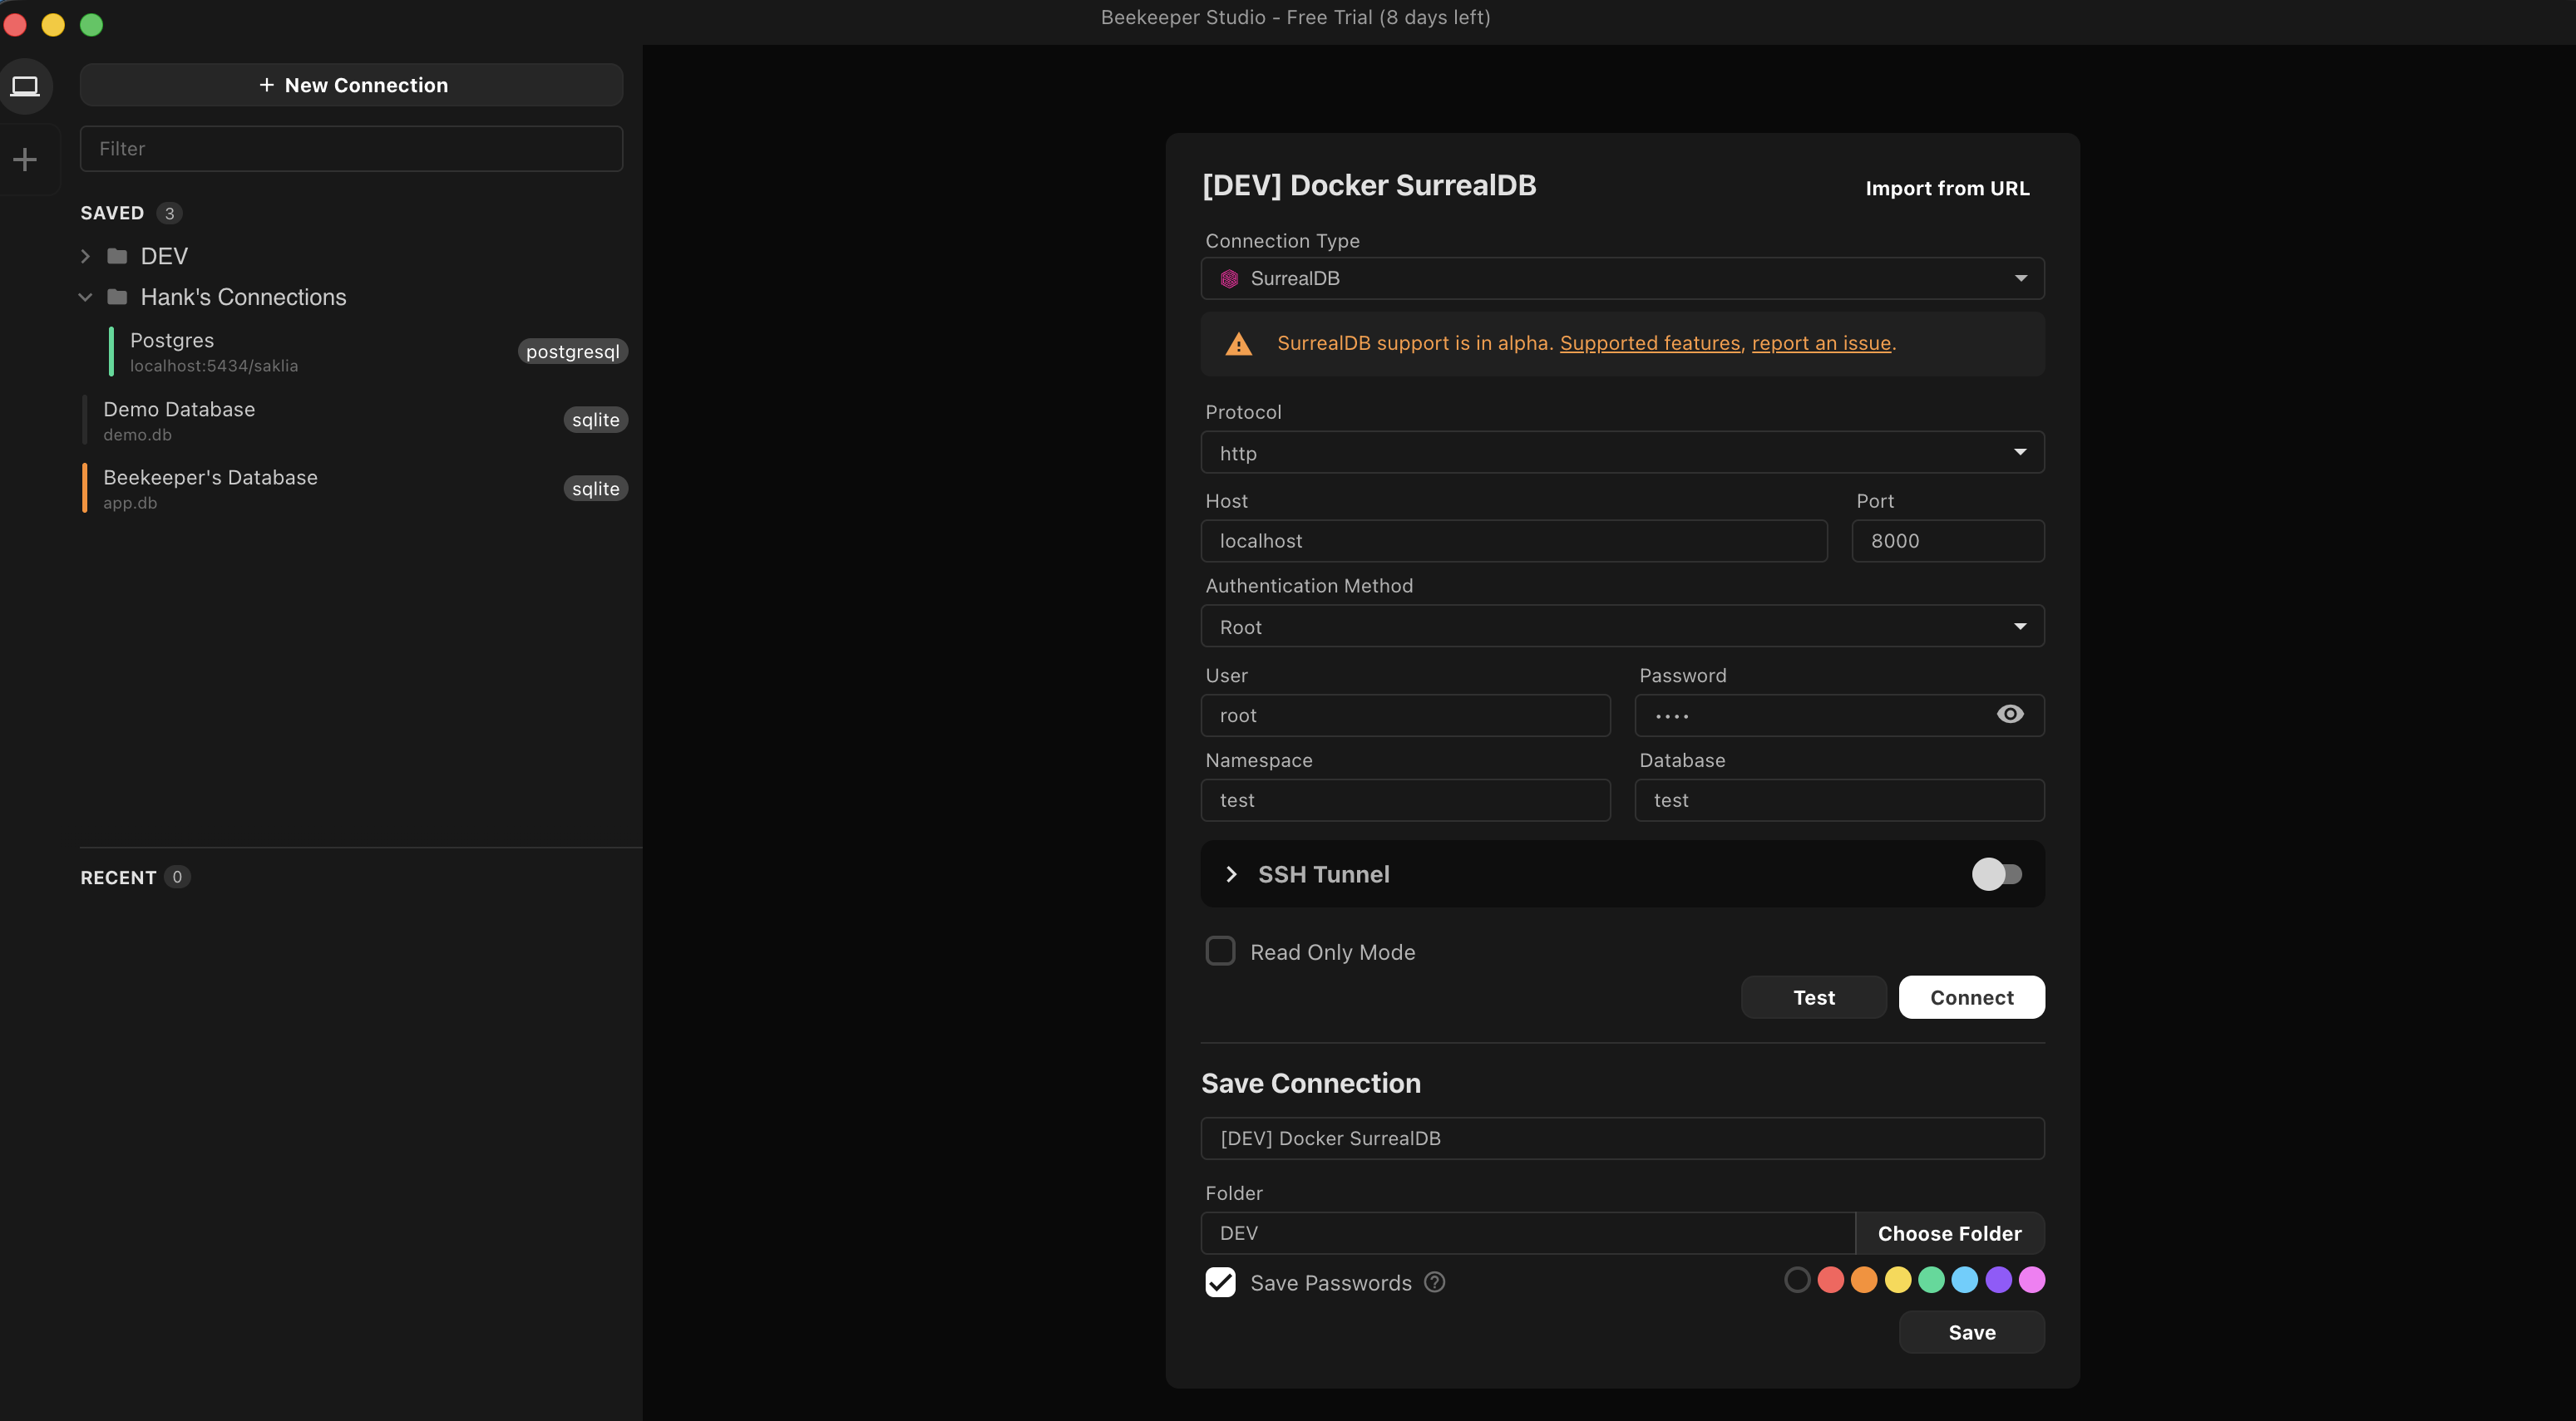Viewport: 2576px width, 1421px height.
Task: Select the empty no-color swatch
Action: point(1797,1280)
